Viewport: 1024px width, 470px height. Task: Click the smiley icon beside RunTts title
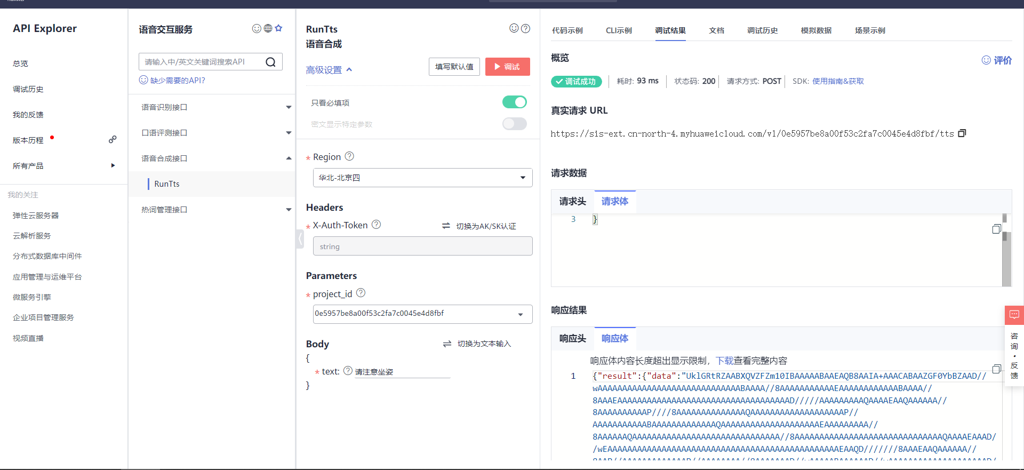pos(514,28)
